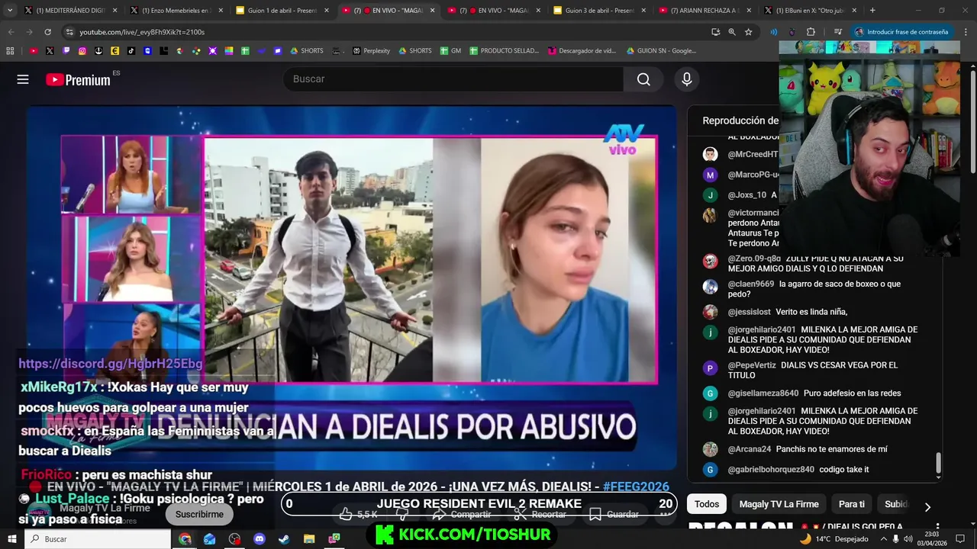Go to YouTube Premium home logo
977x549 pixels.
[78, 79]
